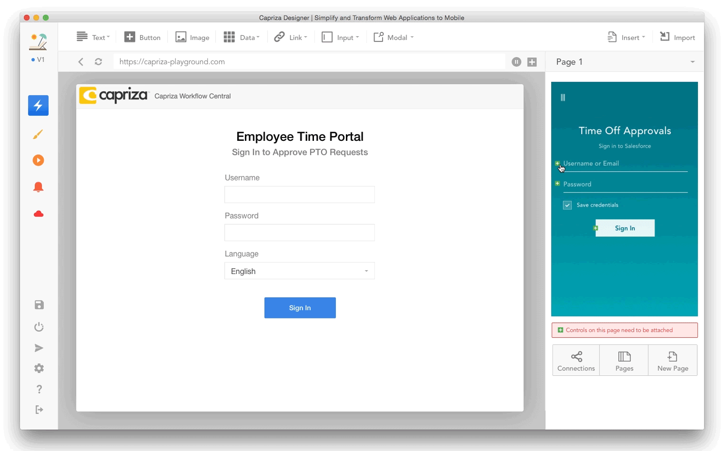Screen dimensions: 727x451
Task: Go back using the browser back arrow
Action: 81,62
